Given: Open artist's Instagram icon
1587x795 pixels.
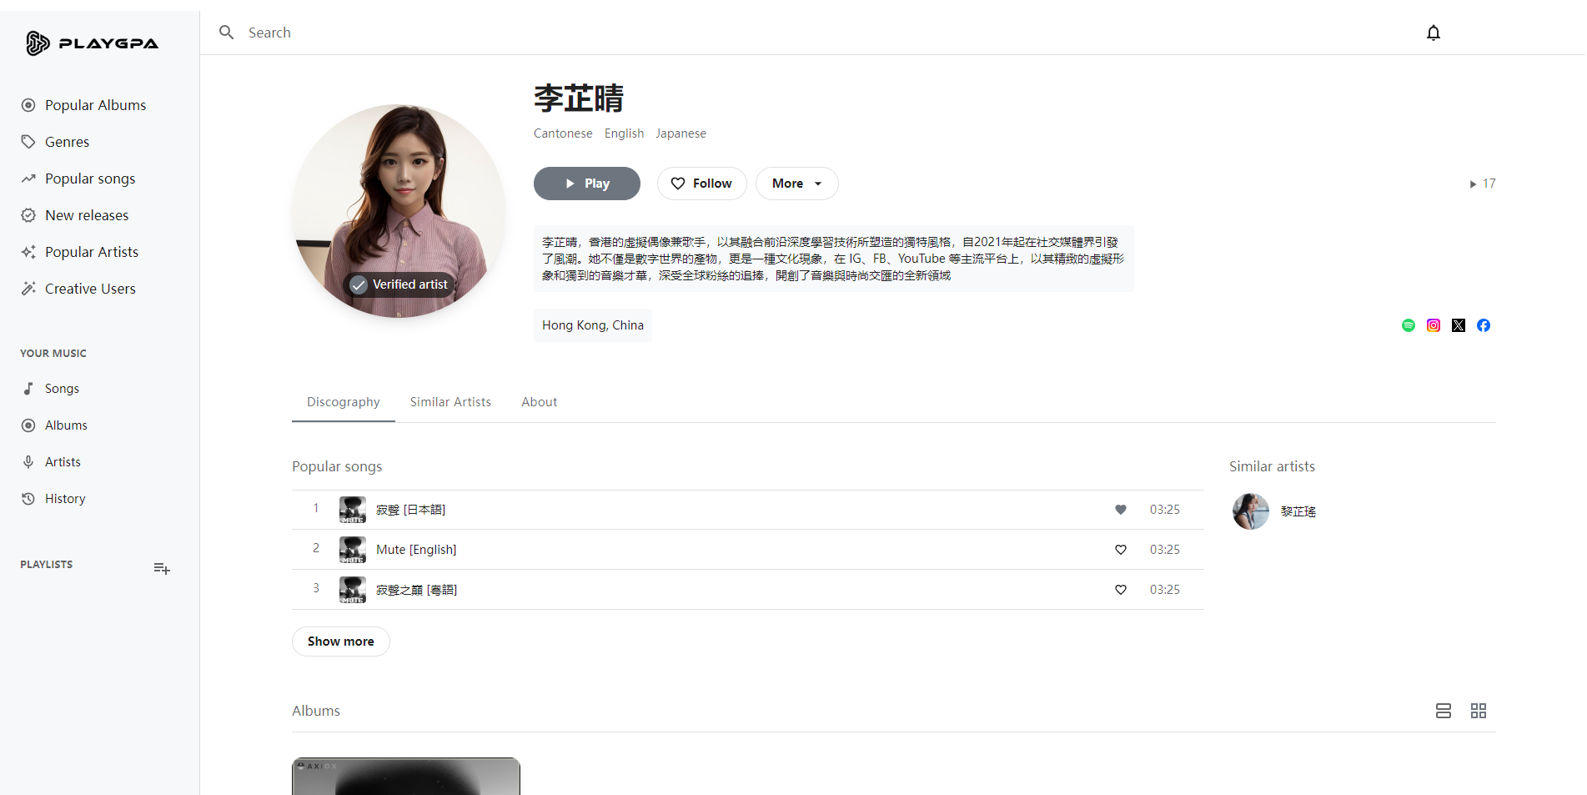Looking at the screenshot, I should click(1434, 325).
